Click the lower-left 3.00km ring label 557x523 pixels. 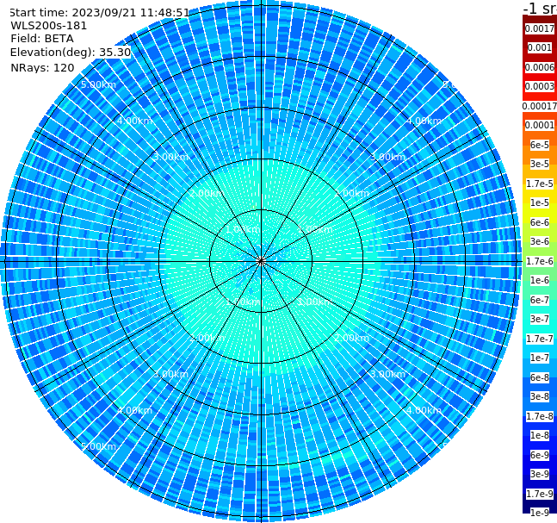tap(170, 374)
